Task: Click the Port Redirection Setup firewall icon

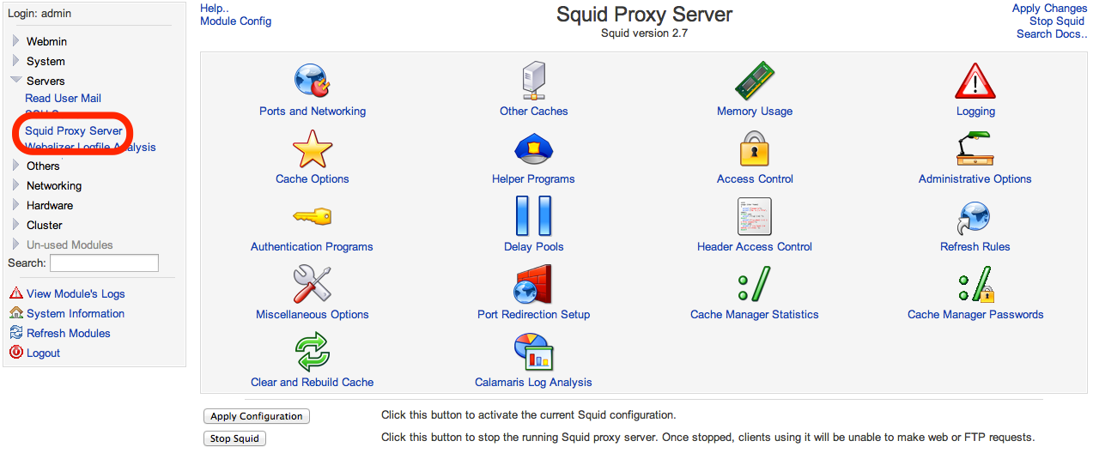Action: (533, 284)
